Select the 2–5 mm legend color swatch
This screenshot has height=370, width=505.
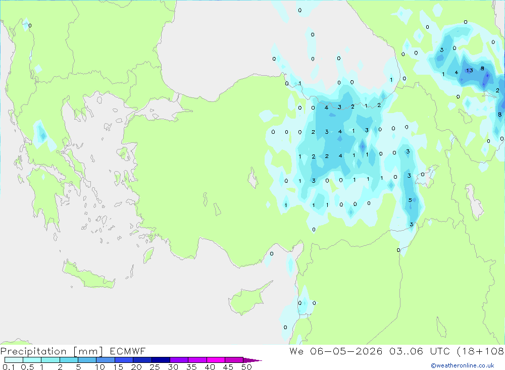(69, 360)
